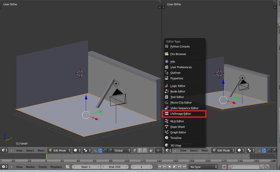Click the current frame field showing 1
This screenshot has height=172, width=280.
[x=141, y=167]
